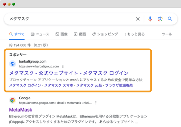
Task: Open the MetaMask result title link
Action: pyautogui.click(x=20, y=110)
